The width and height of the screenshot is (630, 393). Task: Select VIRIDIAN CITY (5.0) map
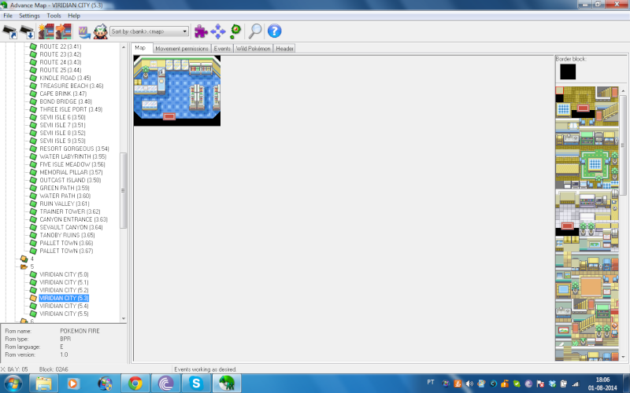click(64, 274)
